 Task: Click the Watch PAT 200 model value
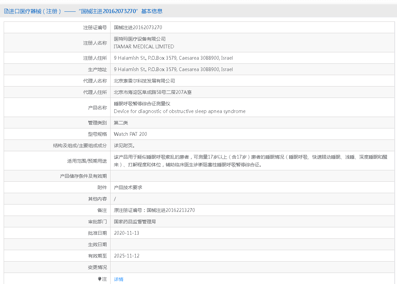(130, 134)
